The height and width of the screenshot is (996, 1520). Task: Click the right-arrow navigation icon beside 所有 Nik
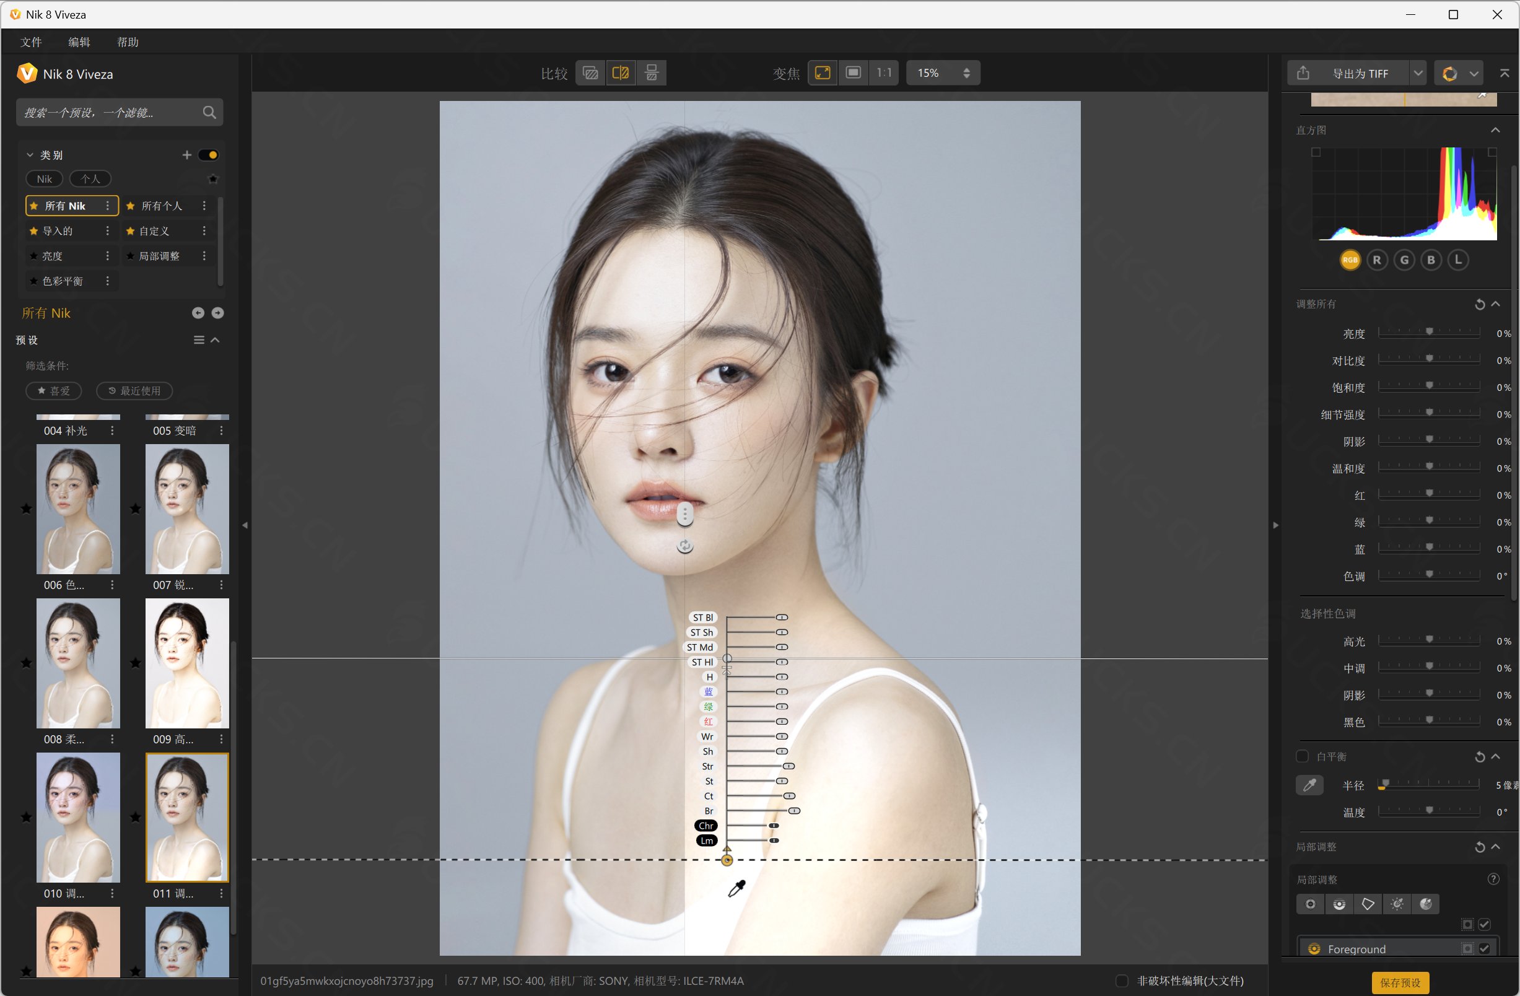(218, 313)
